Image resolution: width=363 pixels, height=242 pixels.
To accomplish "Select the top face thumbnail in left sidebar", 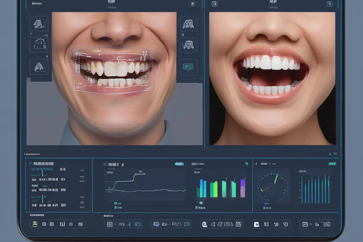I will [x=38, y=24].
